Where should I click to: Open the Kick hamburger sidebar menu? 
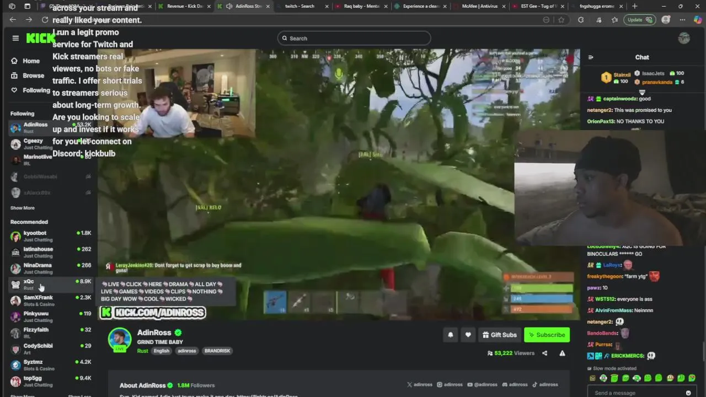tap(15, 38)
